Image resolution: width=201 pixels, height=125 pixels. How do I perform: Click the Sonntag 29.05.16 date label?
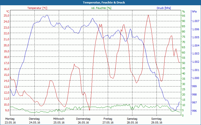coord(157,120)
